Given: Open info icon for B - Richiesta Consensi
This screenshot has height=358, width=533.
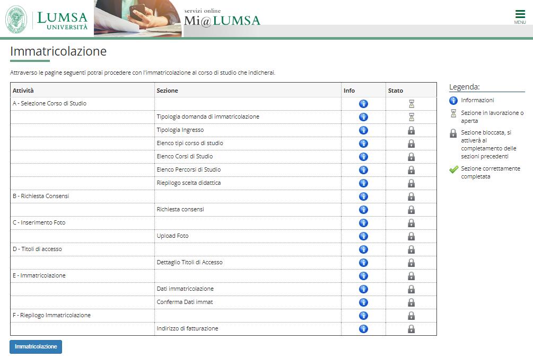Looking at the screenshot, I should (x=363, y=196).
